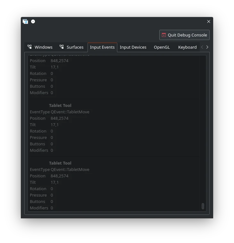Close the debug console with X button
The image size is (234, 243).
click(209, 21)
